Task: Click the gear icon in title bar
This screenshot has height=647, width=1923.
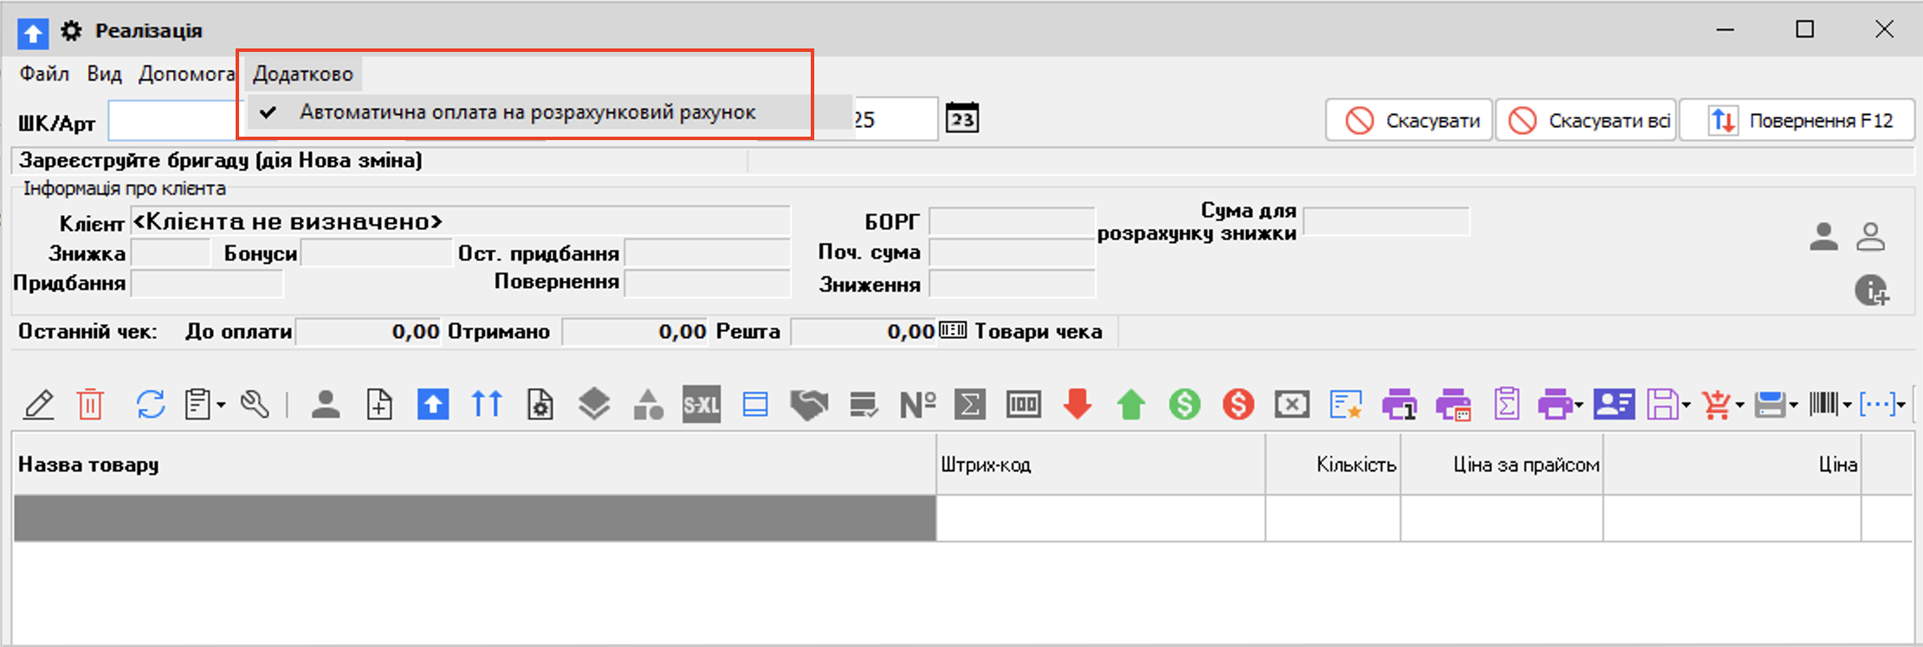Action: [71, 31]
